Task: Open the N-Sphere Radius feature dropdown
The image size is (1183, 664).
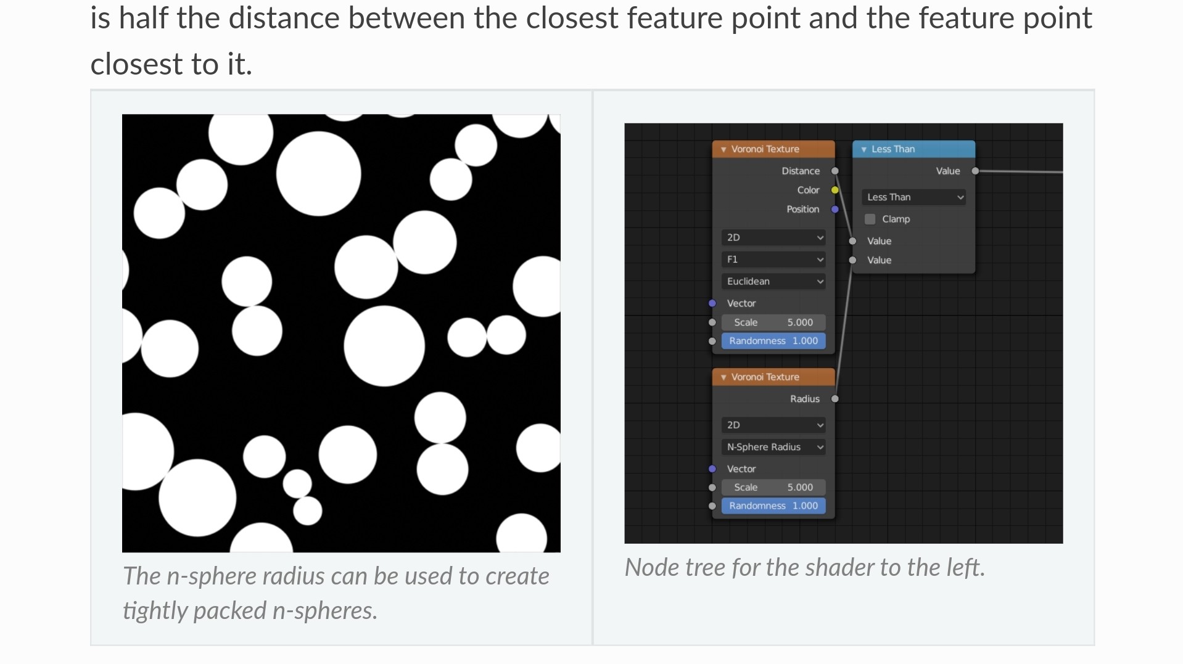Action: 773,447
